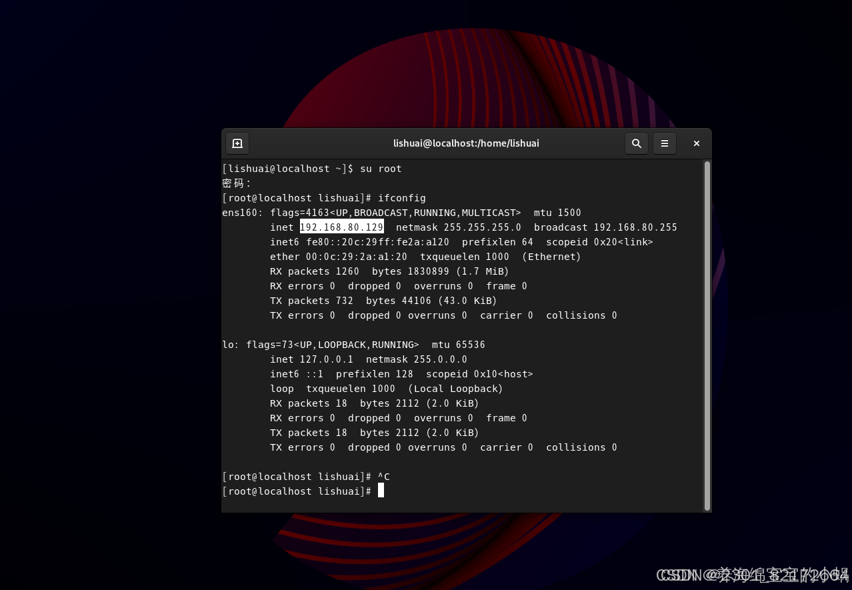
Task: Click the 'ifconfig' command text
Action: [x=402, y=198]
